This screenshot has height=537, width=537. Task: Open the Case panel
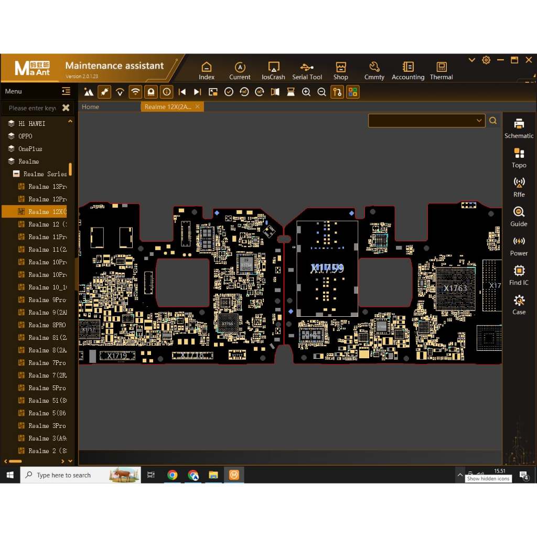pos(519,305)
